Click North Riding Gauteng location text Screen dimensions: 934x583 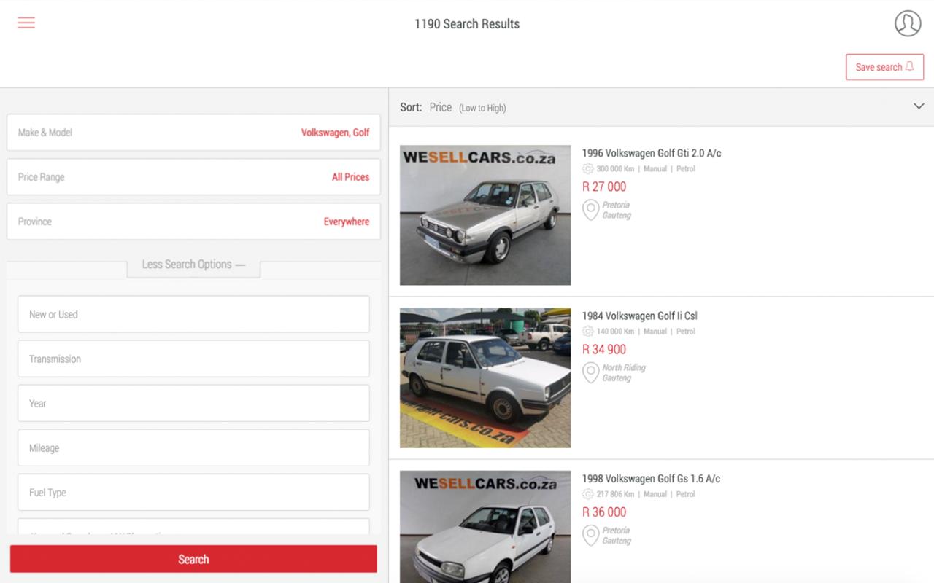tap(624, 372)
